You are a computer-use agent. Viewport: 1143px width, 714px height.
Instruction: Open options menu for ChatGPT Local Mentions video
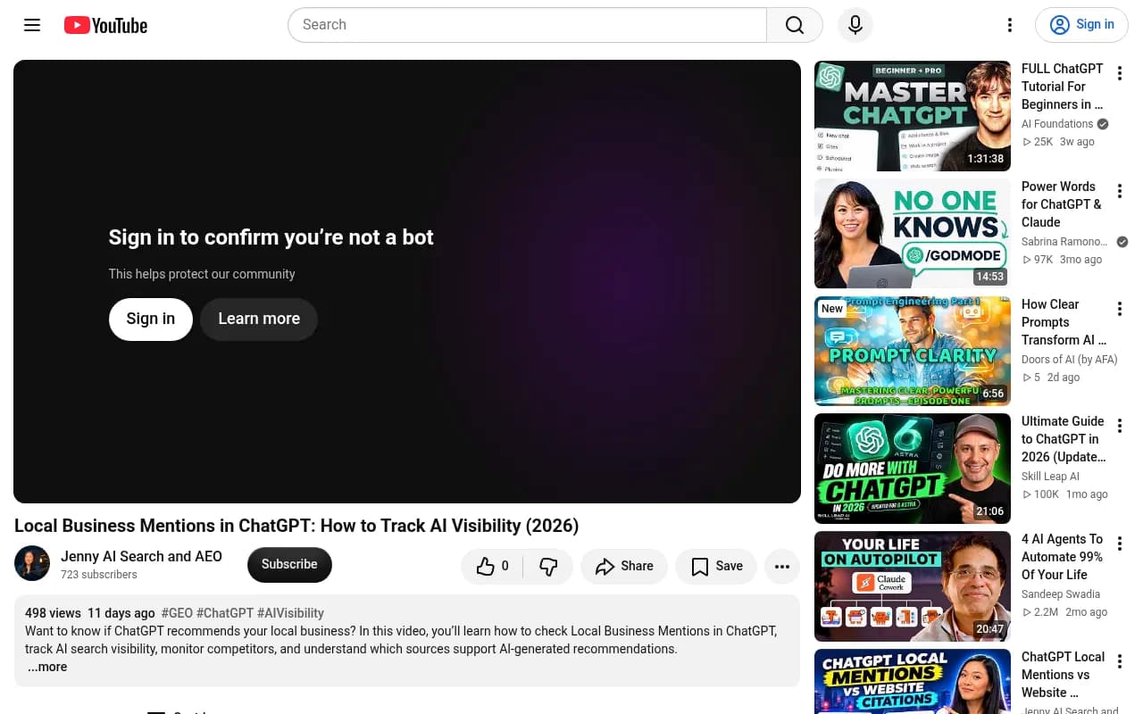click(1120, 661)
